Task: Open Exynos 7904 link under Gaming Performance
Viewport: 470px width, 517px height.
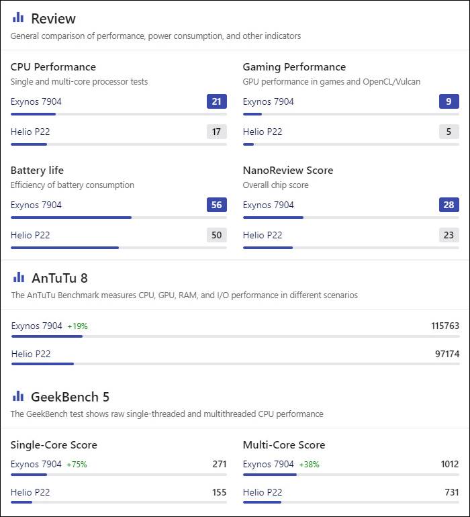Action: pos(268,101)
